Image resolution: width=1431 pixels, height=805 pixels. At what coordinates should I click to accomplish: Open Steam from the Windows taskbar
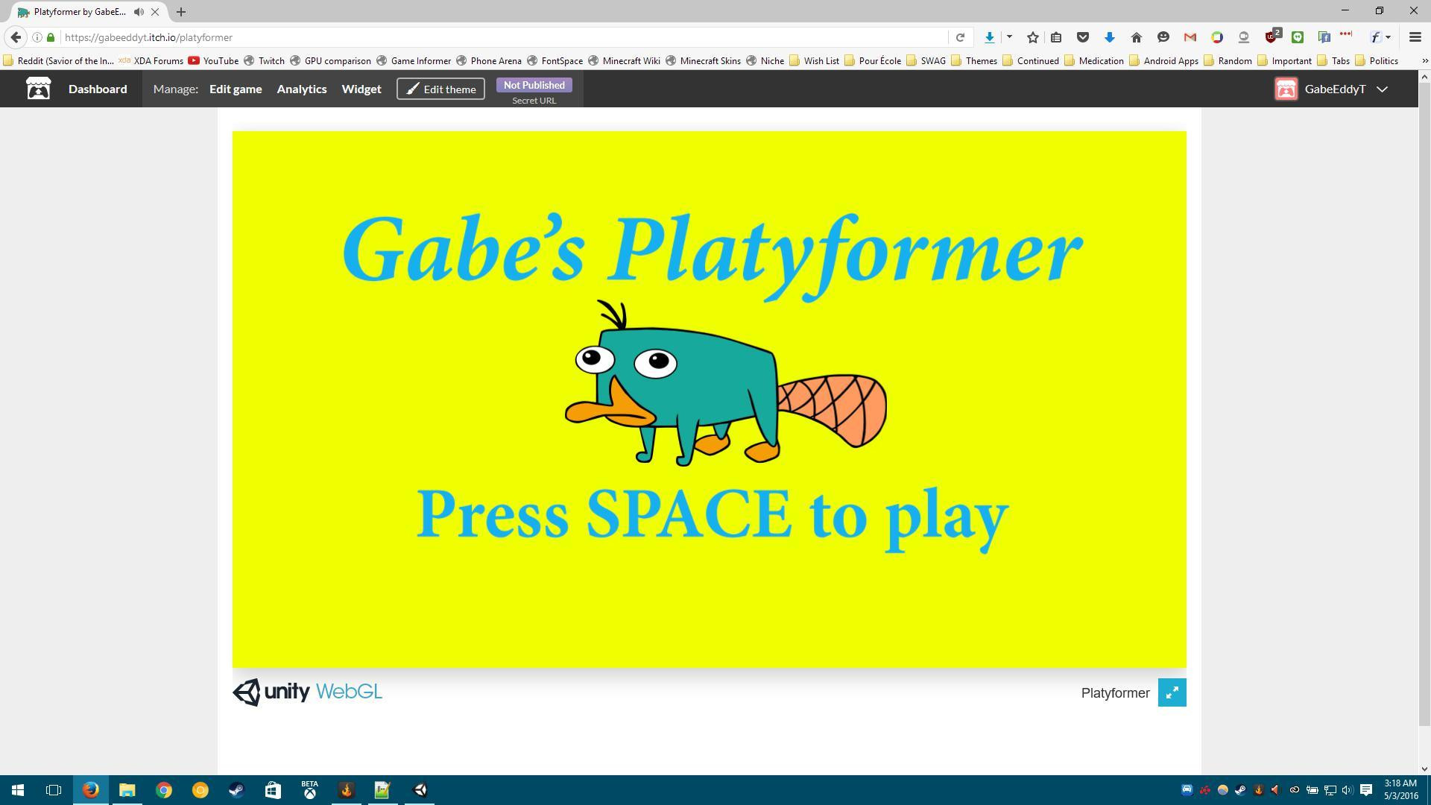[236, 790]
